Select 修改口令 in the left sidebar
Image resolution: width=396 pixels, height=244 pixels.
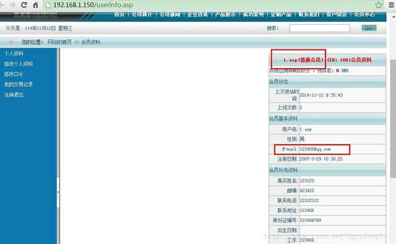tap(14, 74)
